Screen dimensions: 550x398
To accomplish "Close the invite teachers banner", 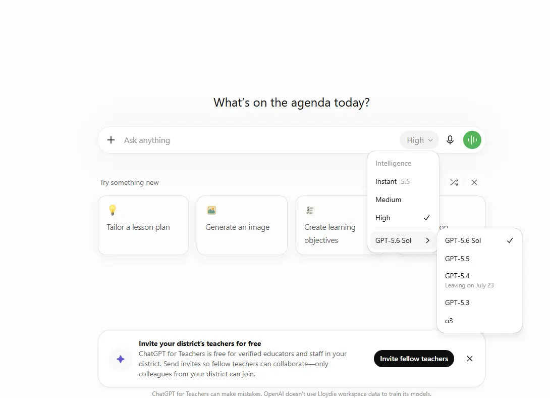I will tap(470, 359).
